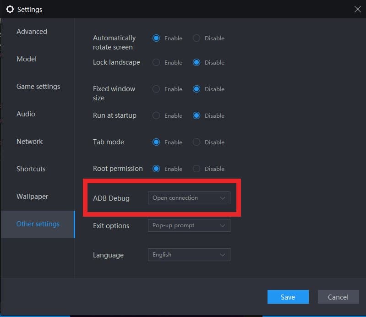The image size is (366, 317).
Task: Click the Save button
Action: [288, 297]
